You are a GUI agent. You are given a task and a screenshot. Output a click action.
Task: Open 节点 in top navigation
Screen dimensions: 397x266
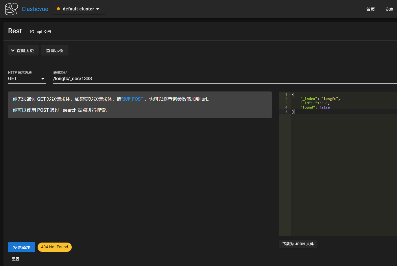(x=389, y=9)
